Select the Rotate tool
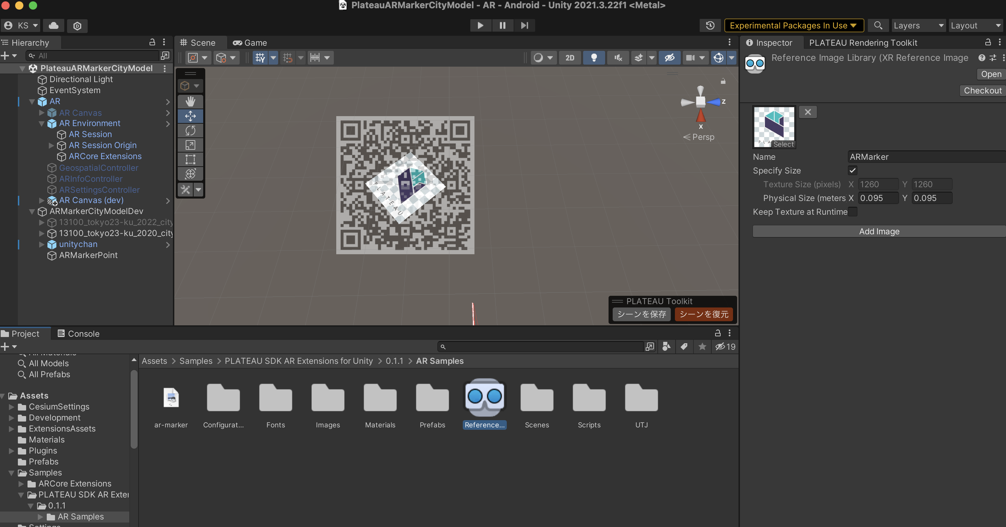This screenshot has width=1006, height=527. click(x=190, y=131)
